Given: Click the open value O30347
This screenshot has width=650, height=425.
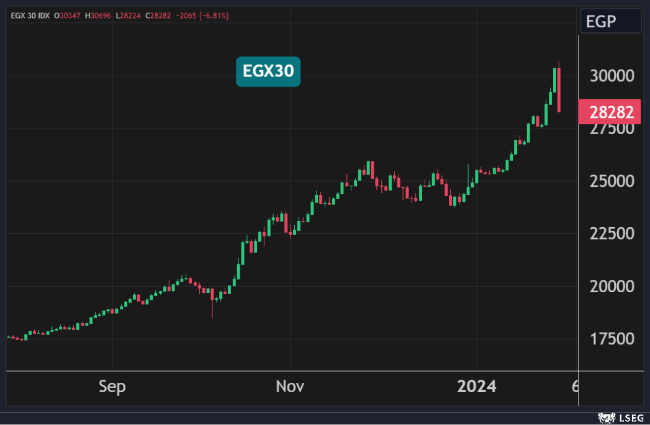Looking at the screenshot, I should [68, 15].
